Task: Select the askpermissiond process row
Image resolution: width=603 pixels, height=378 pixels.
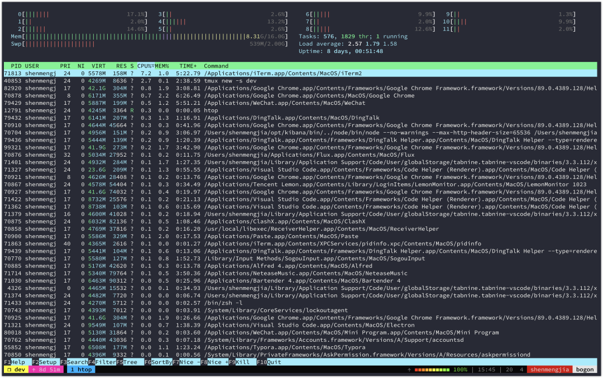Action: click(300, 355)
